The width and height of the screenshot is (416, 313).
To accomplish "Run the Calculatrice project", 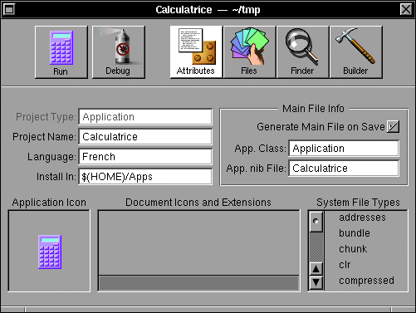I will tap(61, 52).
